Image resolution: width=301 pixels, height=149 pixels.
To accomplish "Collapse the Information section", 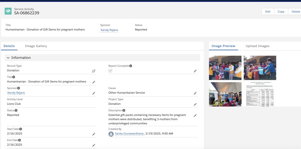I will tap(8, 58).
